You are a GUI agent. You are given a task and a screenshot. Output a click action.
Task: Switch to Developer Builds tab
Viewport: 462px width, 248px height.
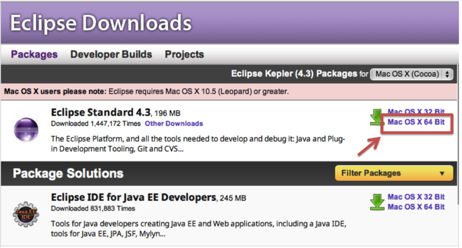pos(111,54)
